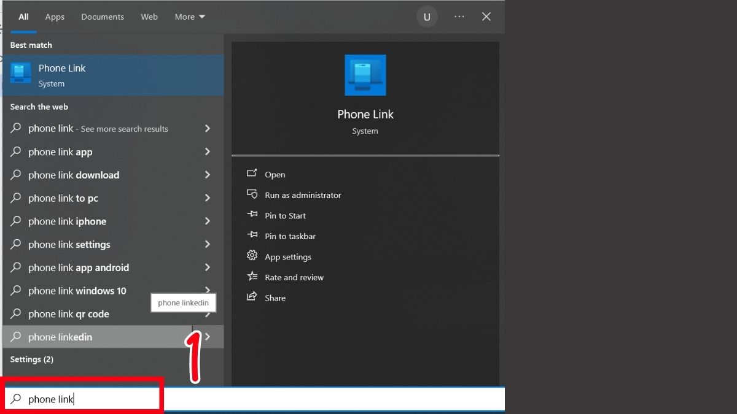Image resolution: width=737 pixels, height=414 pixels.
Task: Click search icon beside 'phone link to pc'
Action: [16, 198]
